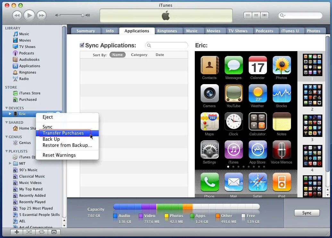Switch to the Podcasts tab
332x238 pixels.
tap(264, 31)
